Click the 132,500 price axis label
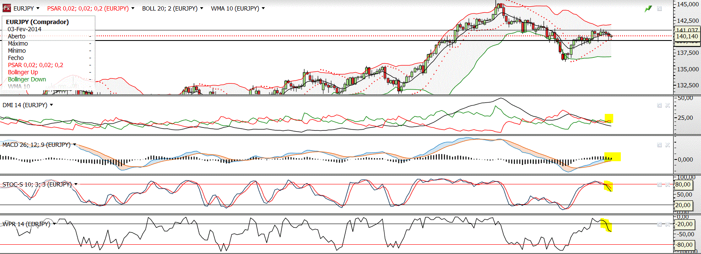The image size is (701, 254). click(688, 85)
